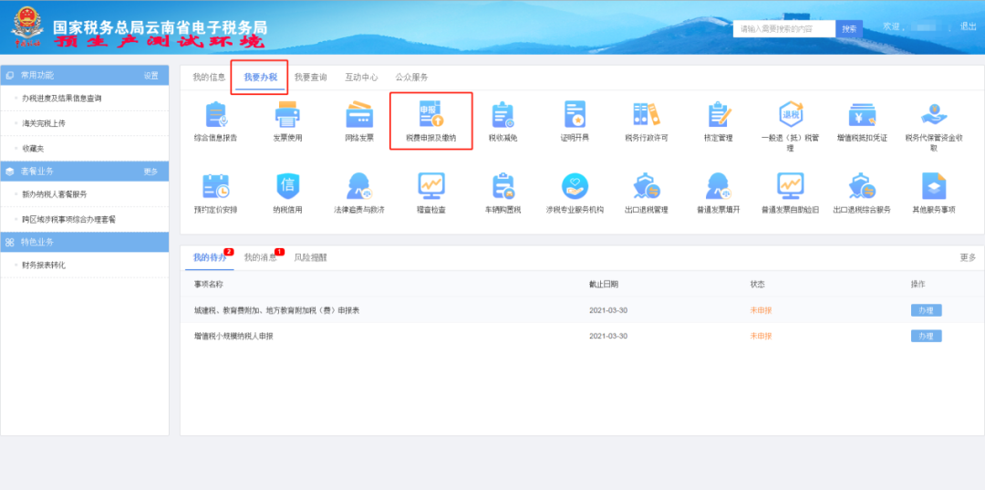Click 办理 for 城建税 申报表 row
985x490 pixels.
click(926, 310)
